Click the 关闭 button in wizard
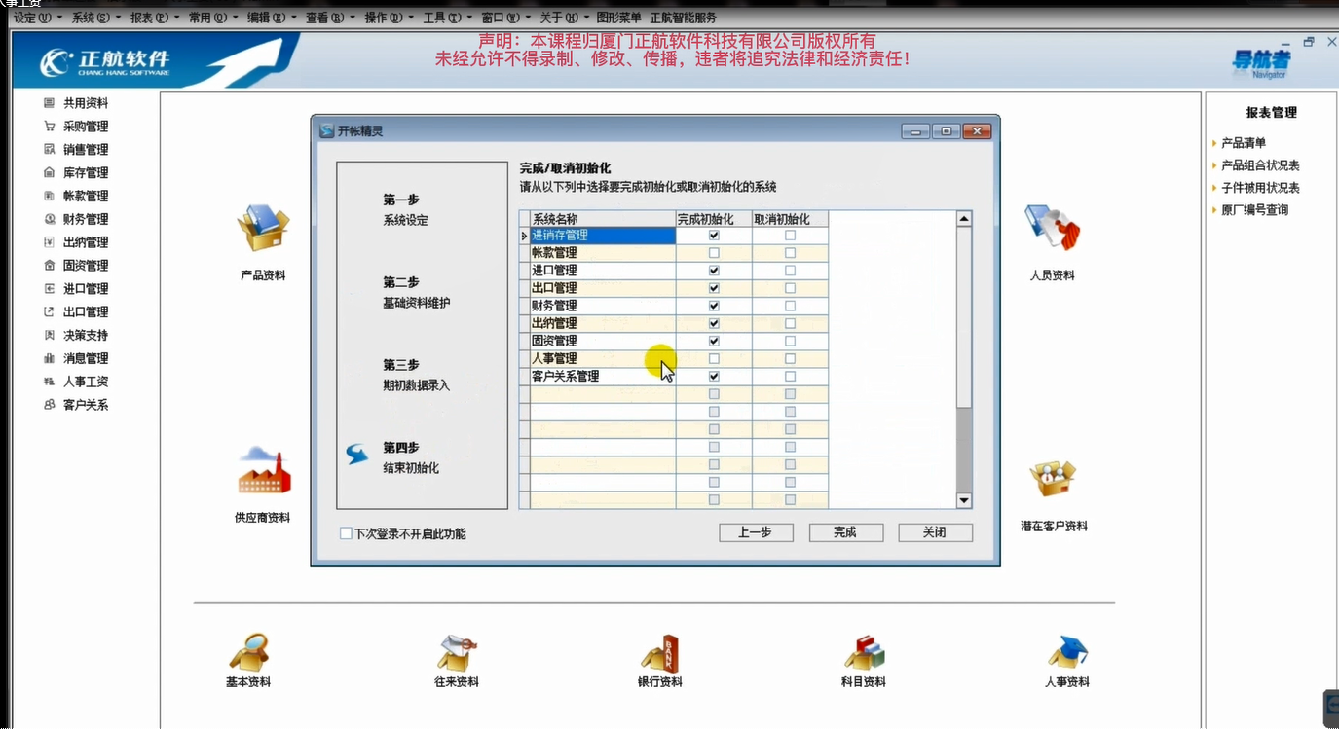Image resolution: width=1339 pixels, height=729 pixels. coord(935,532)
